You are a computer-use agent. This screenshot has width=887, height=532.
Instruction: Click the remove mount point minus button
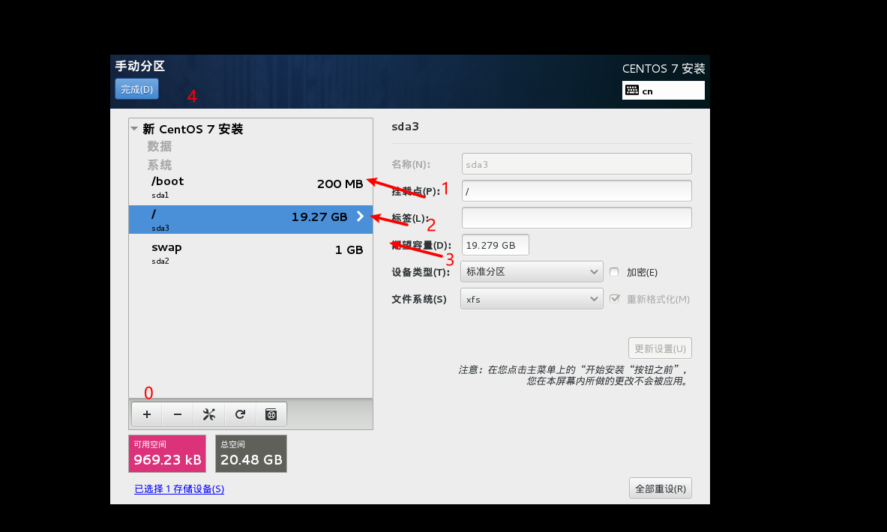pyautogui.click(x=178, y=414)
